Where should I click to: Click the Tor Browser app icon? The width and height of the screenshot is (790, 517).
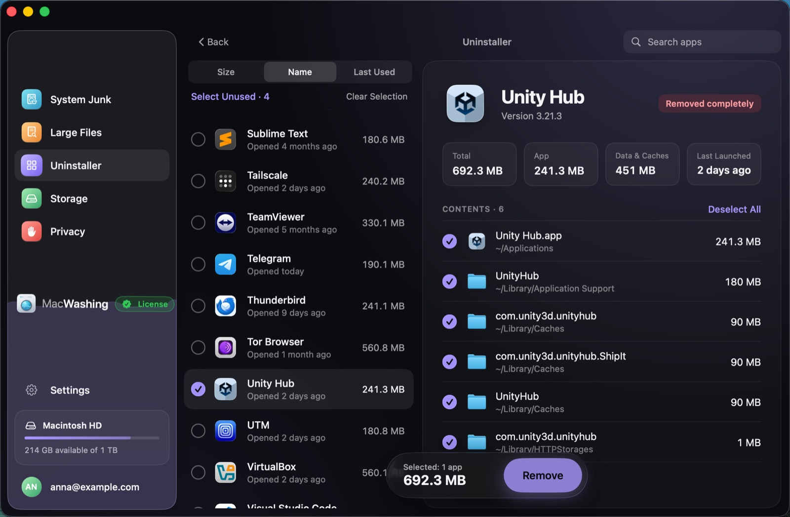tap(226, 348)
